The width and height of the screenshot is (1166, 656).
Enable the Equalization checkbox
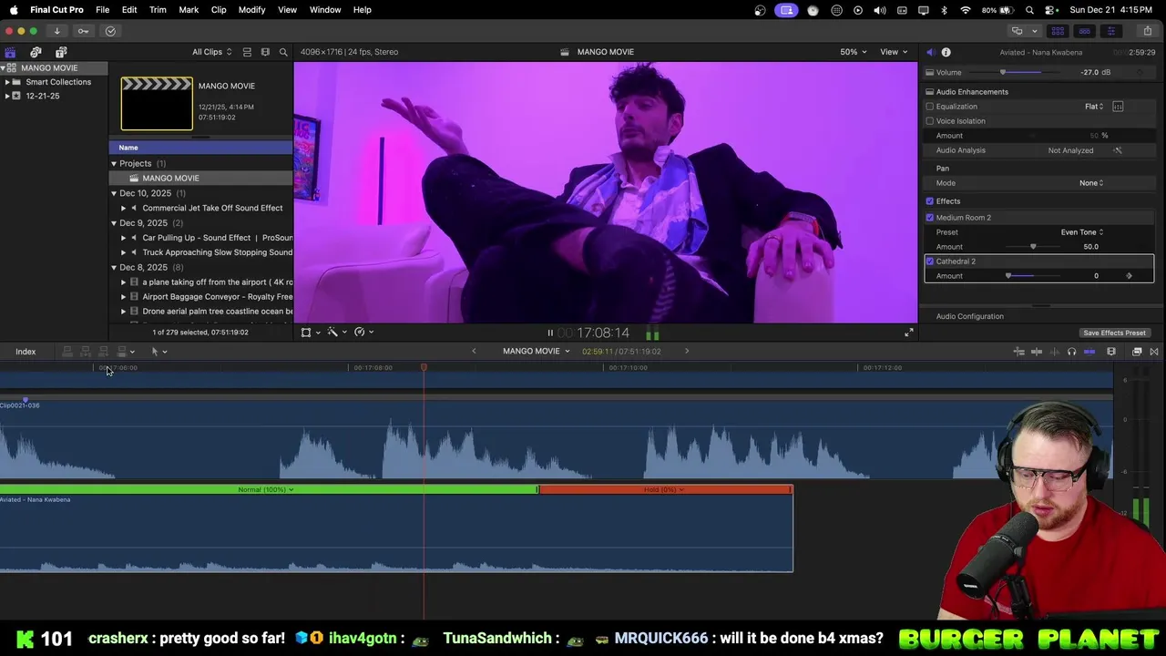pyautogui.click(x=930, y=107)
